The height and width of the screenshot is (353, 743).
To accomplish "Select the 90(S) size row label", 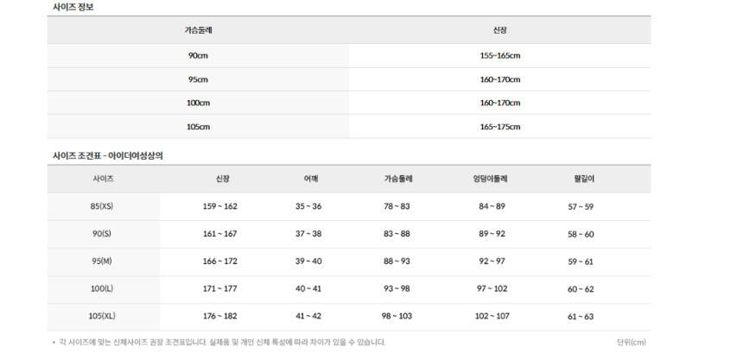I will click(102, 234).
